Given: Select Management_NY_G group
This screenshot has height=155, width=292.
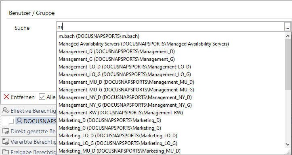Looking at the screenshot, I should pyautogui.click(x=125, y=105).
